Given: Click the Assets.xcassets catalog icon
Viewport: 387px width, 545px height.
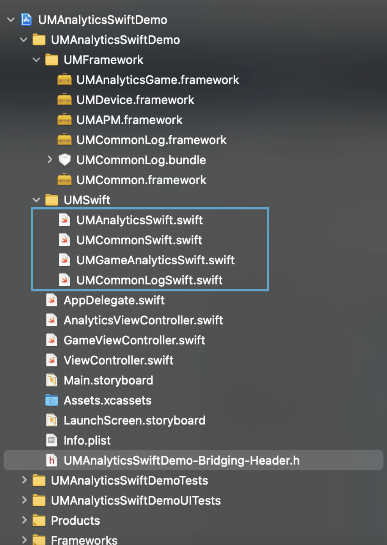Looking at the screenshot, I should [51, 400].
